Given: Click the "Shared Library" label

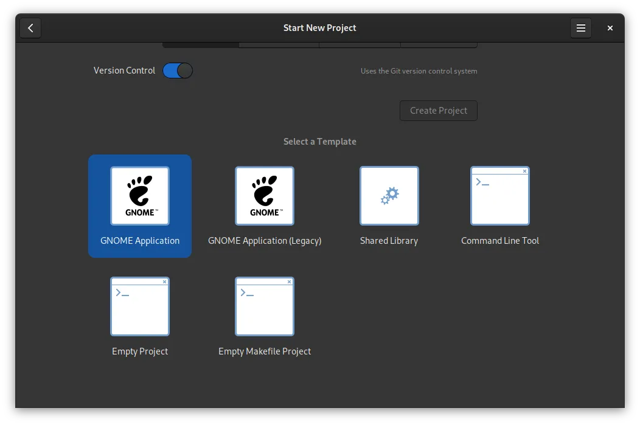Looking at the screenshot, I should click(x=389, y=241).
